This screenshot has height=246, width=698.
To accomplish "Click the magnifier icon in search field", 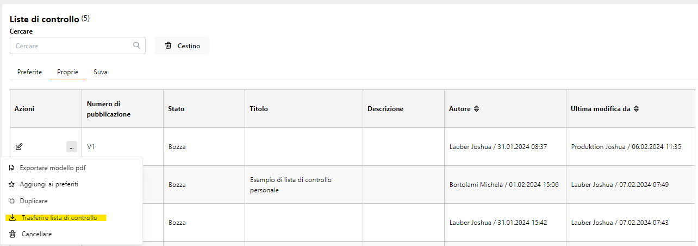I will [x=137, y=46].
